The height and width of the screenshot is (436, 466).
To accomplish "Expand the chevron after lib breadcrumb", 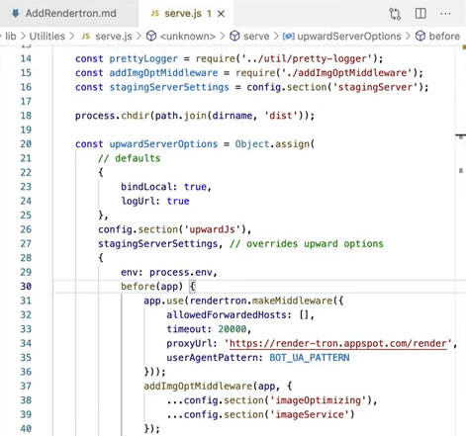I will [23, 36].
